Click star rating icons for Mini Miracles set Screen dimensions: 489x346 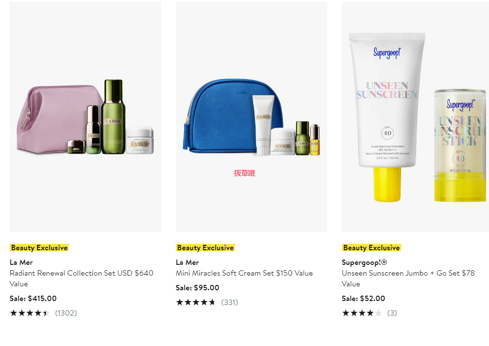[x=196, y=302]
